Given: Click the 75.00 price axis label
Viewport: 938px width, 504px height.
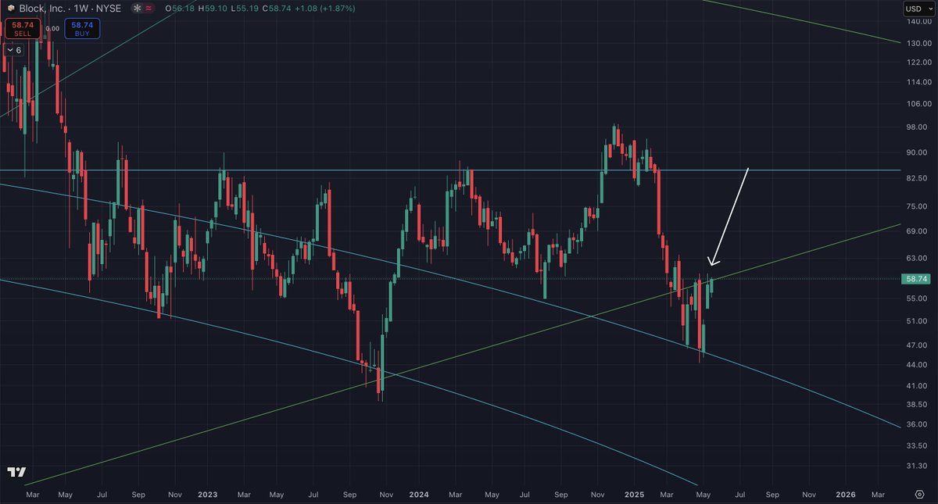Looking at the screenshot, I should click(918, 207).
